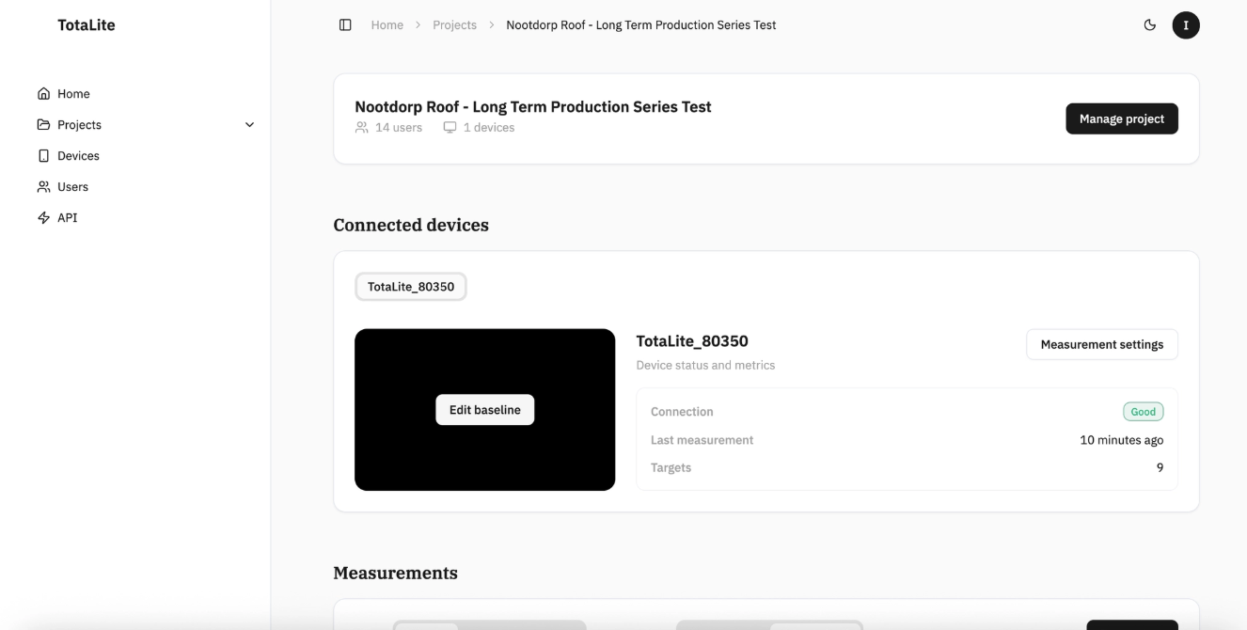1247x630 pixels.
Task: Click Edit baseline on the preview
Action: (x=484, y=410)
